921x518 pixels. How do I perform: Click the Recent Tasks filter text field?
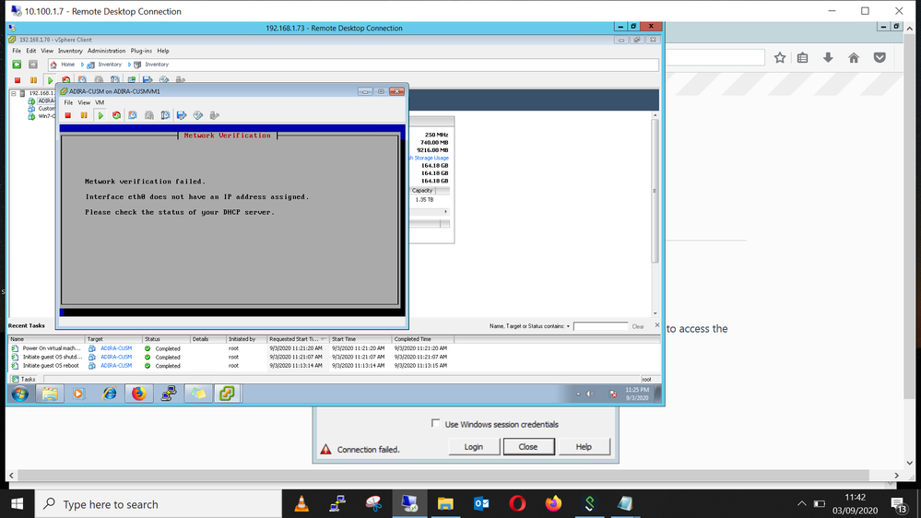tap(600, 326)
